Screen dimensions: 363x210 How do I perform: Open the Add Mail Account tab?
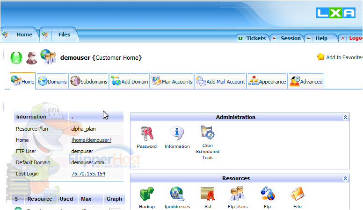point(220,81)
